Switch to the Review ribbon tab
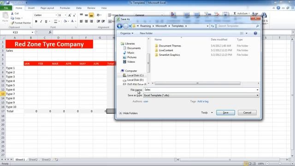 (x=91, y=8)
